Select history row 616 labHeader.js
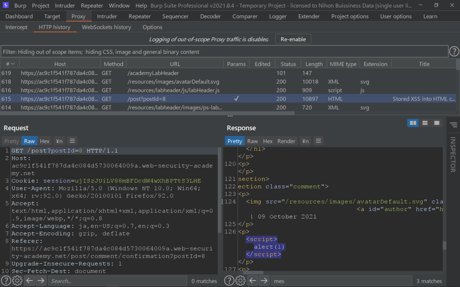460x287 pixels. [228, 90]
